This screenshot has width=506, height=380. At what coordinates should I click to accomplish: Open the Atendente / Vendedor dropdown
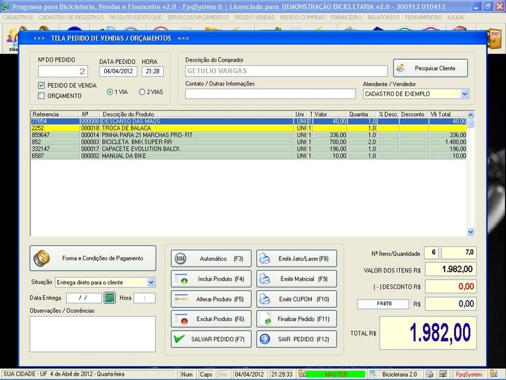point(464,94)
